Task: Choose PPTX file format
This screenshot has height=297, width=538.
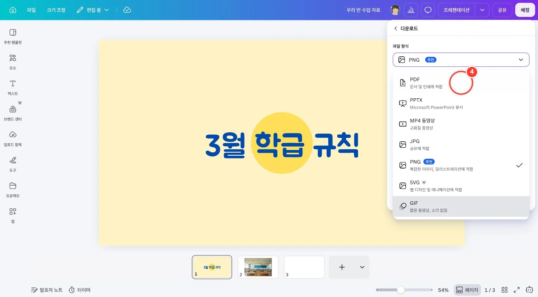Action: click(461, 103)
